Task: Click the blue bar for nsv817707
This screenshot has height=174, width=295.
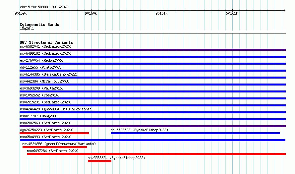Action: (152, 119)
